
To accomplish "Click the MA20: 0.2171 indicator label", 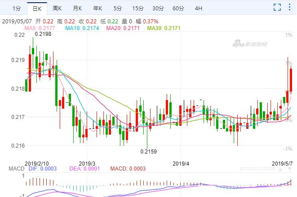I will [x=123, y=28].
